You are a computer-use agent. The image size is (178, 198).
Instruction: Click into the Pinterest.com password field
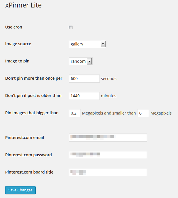[x=108, y=155]
